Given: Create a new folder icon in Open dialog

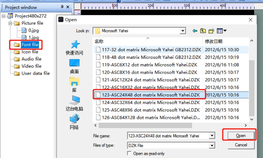Looking at the screenshot, I should [211, 31].
